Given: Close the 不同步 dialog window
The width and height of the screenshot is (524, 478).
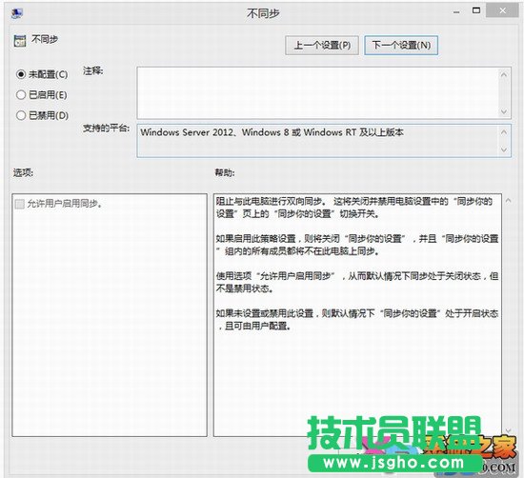Looking at the screenshot, I should pyautogui.click(x=502, y=11).
